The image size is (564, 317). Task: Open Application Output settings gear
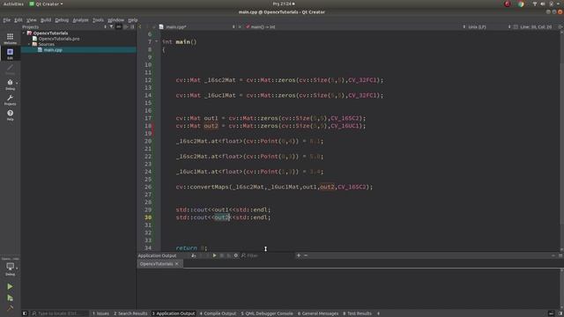click(236, 255)
